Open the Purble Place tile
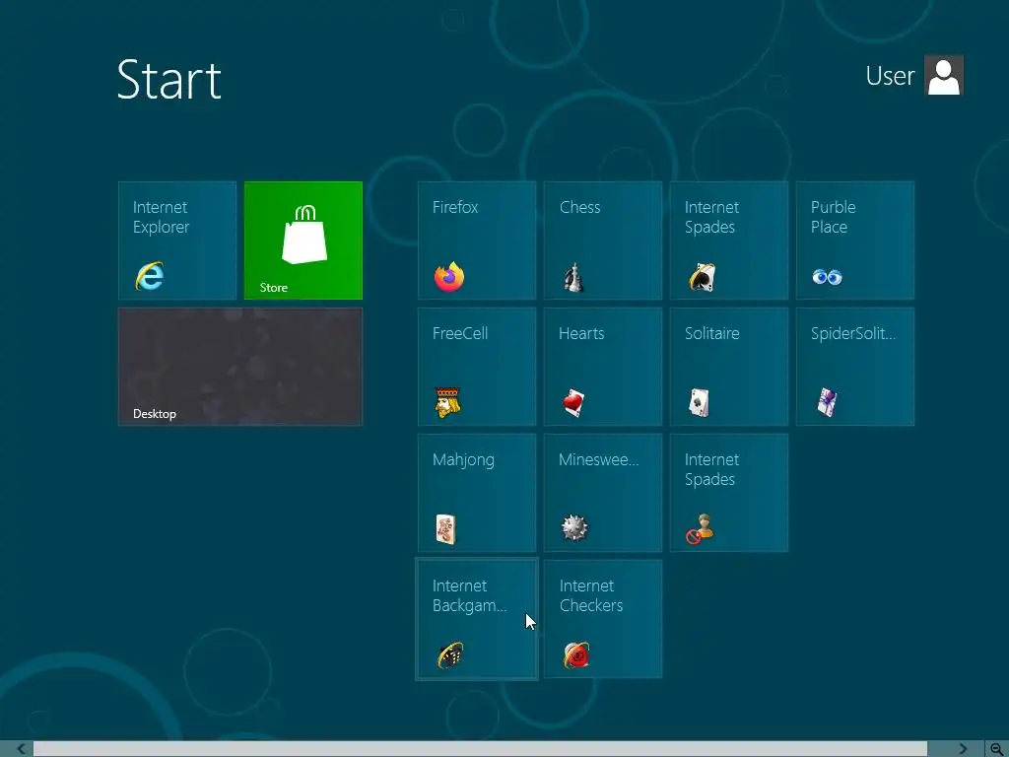Screen dimensions: 1009x757 coord(855,241)
